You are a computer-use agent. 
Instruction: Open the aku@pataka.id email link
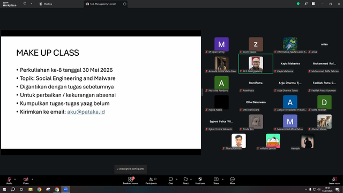pyautogui.click(x=86, y=112)
